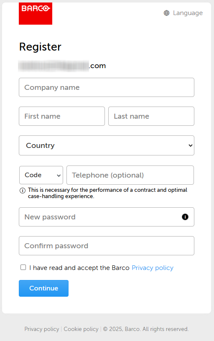Click the Continue button
The image size is (214, 341).
click(44, 288)
